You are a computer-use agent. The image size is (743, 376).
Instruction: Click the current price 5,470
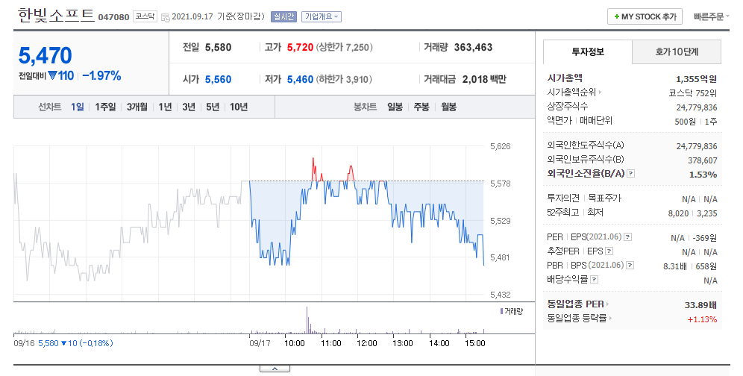pyautogui.click(x=45, y=56)
